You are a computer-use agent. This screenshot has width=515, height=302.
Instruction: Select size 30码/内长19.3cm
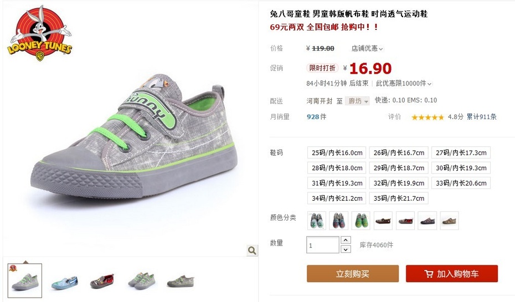click(x=461, y=168)
